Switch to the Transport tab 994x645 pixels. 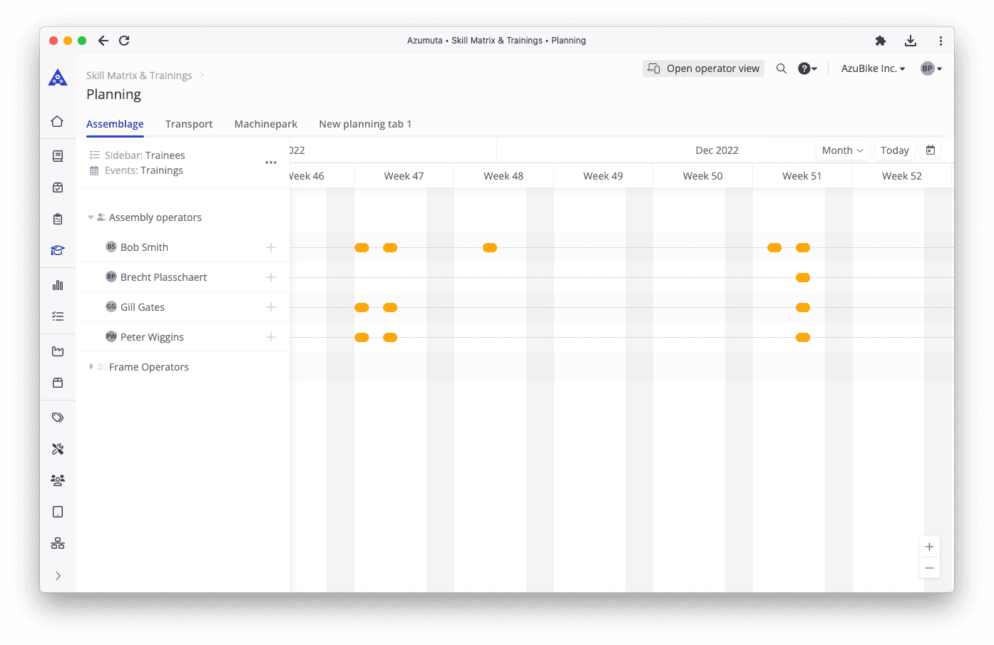[x=188, y=123]
